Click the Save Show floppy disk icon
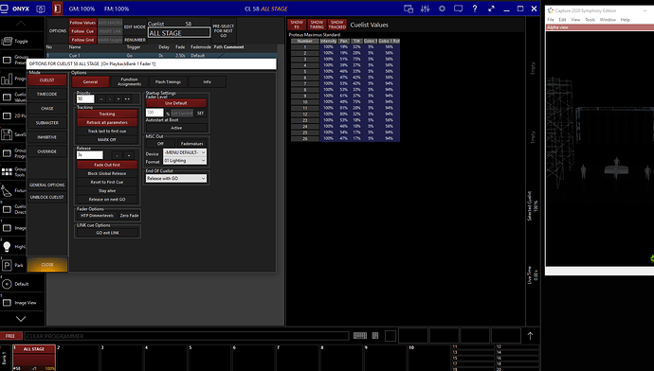This screenshot has width=654, height=371. click(x=7, y=134)
